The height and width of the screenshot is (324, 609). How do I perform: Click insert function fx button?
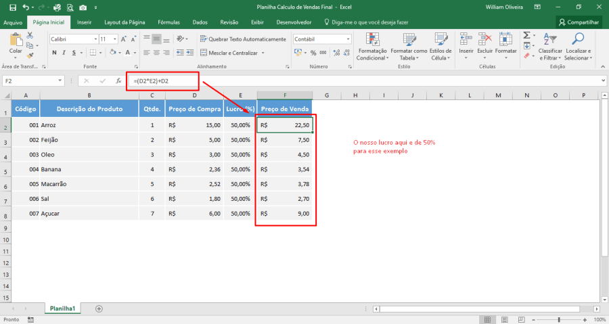[x=118, y=80]
